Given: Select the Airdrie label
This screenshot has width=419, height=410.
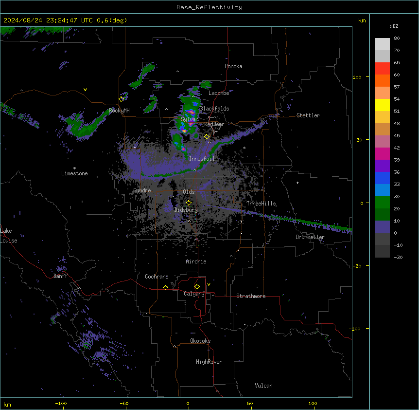Looking at the screenshot, I should (x=196, y=261).
